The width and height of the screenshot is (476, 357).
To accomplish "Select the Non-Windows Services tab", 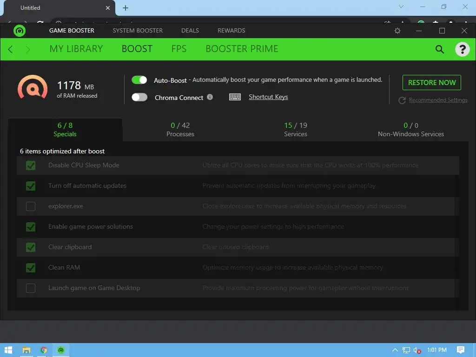I will click(411, 130).
